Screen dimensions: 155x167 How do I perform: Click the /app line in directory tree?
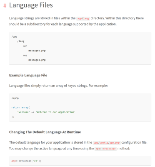pyautogui.click(x=14, y=37)
